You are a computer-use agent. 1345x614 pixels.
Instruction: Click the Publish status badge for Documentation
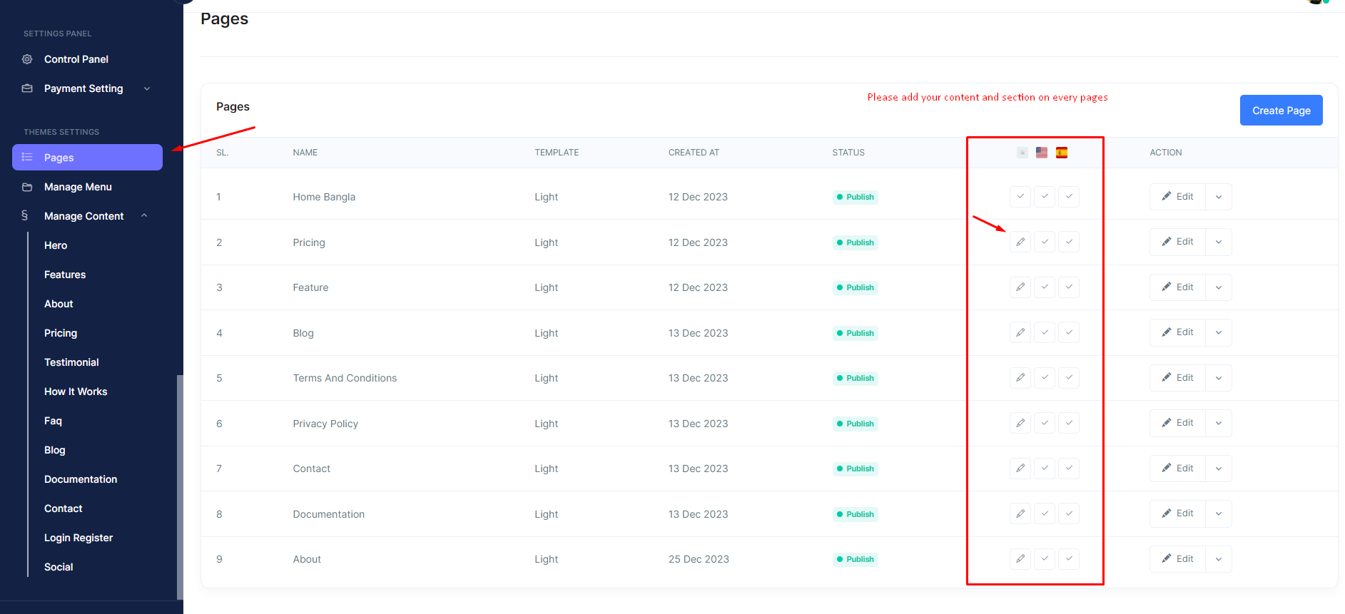855,514
